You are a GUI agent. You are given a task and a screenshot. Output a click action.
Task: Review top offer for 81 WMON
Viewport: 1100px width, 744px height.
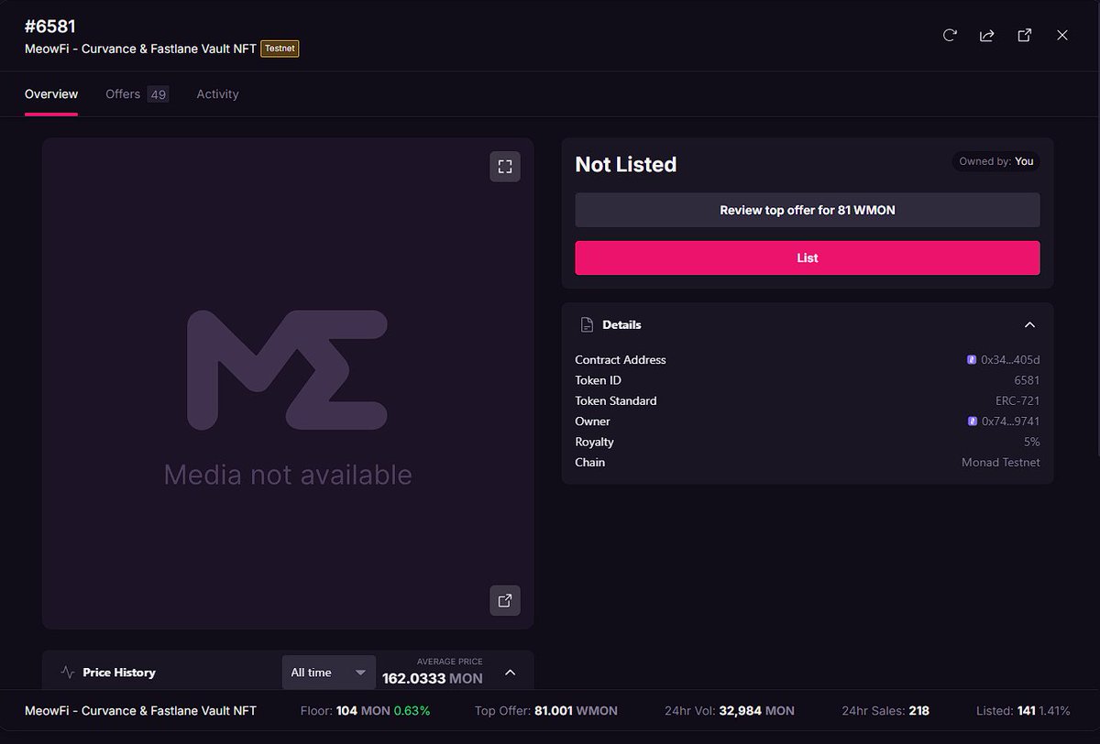click(808, 210)
